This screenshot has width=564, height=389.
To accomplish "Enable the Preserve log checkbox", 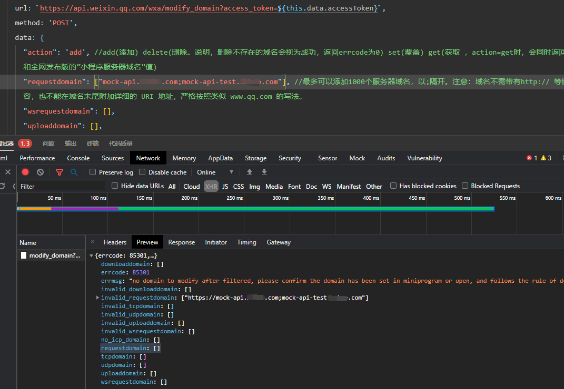I will (x=93, y=172).
